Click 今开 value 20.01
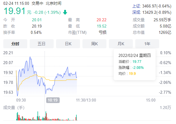Viewport: 176px width, 124px height. (x=37, y=20)
